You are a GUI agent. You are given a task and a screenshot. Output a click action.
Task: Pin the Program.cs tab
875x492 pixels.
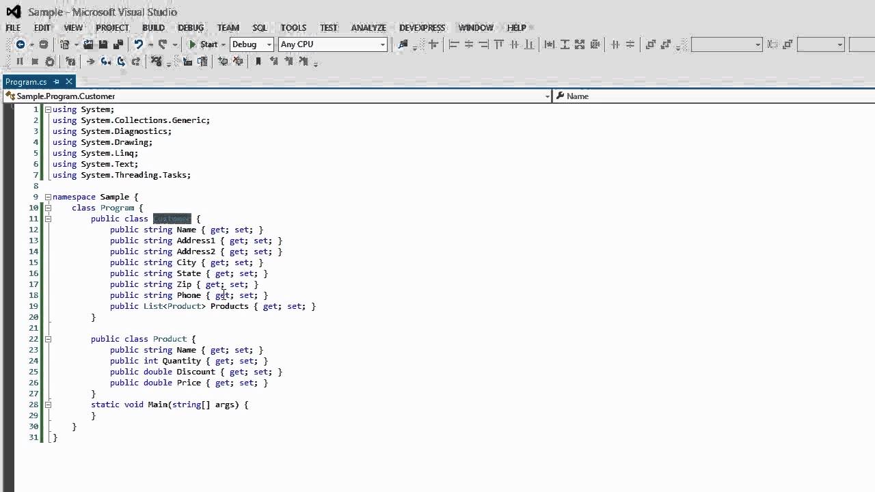(57, 82)
